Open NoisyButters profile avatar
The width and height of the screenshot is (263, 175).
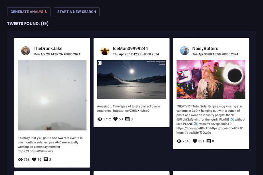(x=184, y=51)
